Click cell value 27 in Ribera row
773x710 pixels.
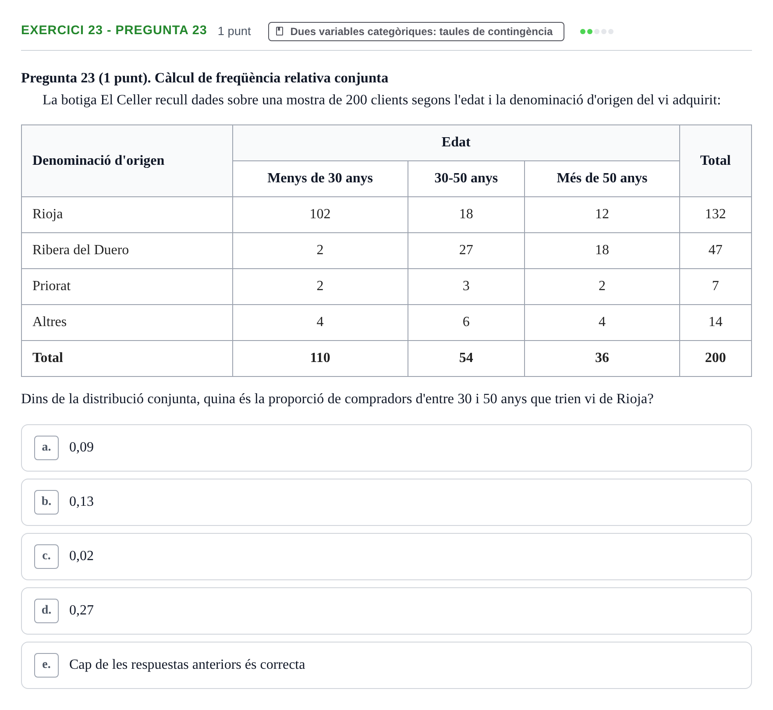click(466, 250)
